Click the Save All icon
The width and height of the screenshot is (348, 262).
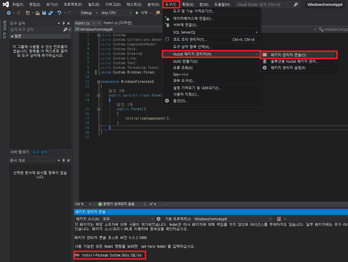pos(51,13)
